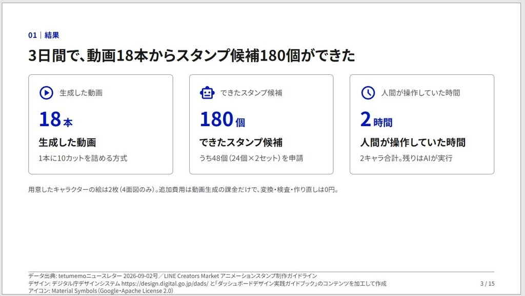The width and height of the screenshot is (525, 296).
Task: Click the text 2キャラ合計。残りはAIが実行
Action: click(406, 158)
